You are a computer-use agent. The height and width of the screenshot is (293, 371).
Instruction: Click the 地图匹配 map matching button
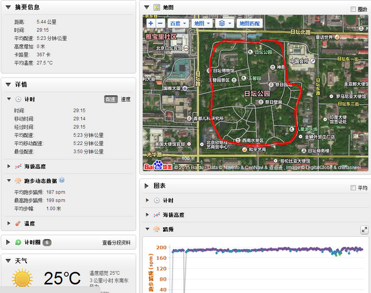[250, 24]
